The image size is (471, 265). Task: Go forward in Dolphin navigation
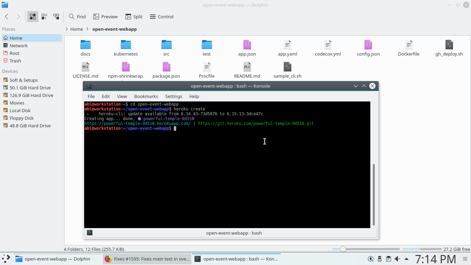tap(18, 17)
